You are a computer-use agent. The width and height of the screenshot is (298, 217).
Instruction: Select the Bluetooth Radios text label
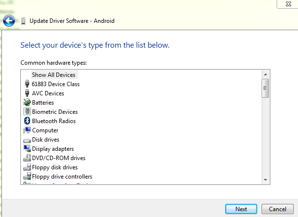pyautogui.click(x=53, y=121)
